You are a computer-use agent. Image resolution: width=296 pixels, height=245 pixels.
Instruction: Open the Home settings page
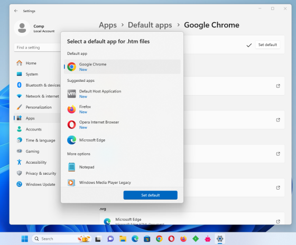tap(37, 63)
